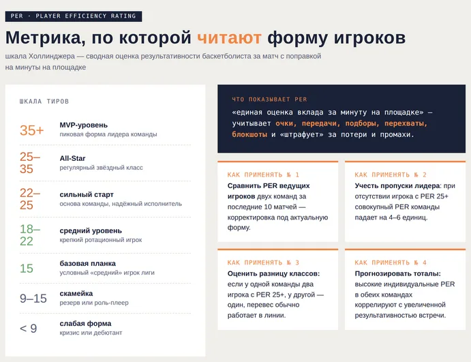
Task: Click 'основа команды, надёжный исполнитель' description
Action: coord(121,204)
